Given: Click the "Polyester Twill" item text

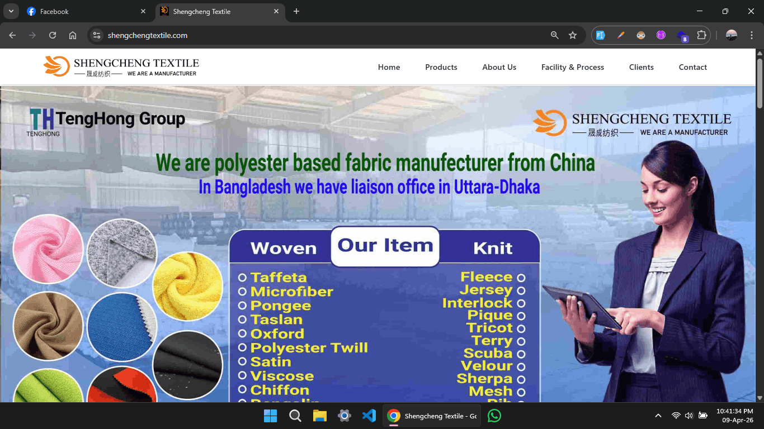Looking at the screenshot, I should (309, 348).
